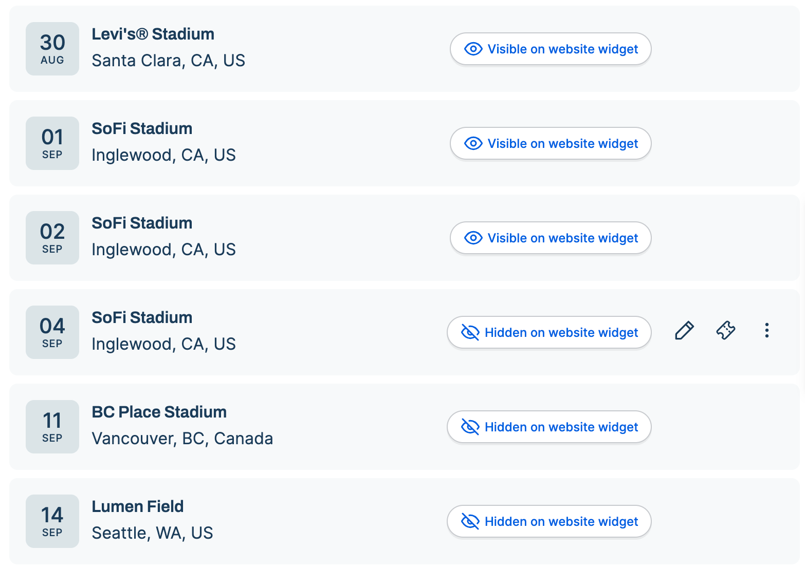The height and width of the screenshot is (569, 805).
Task: Click eye icon on 01 Sep SoFi row
Action: (473, 144)
